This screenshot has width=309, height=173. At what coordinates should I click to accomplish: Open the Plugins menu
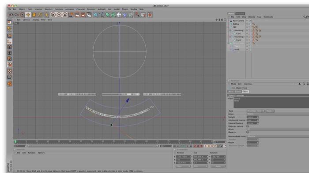click(x=125, y=9)
